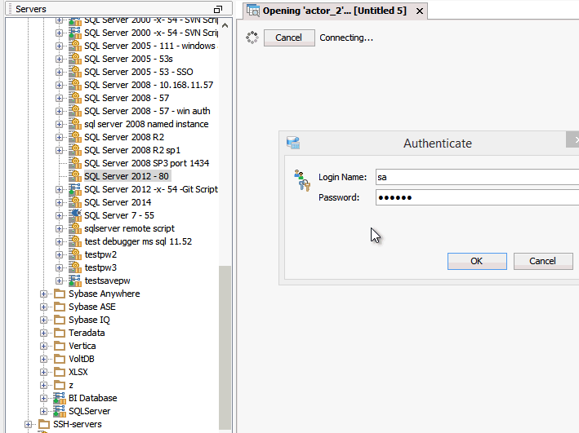579x433 pixels.
Task: Click the SQL Server 2012 -x- 54 Git Script icon
Action: [x=75, y=189]
